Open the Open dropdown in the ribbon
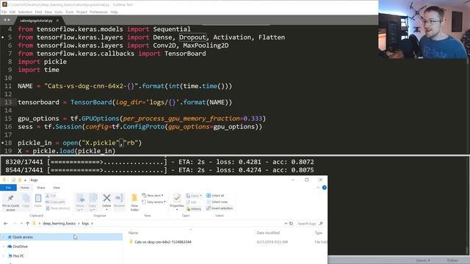This screenshot has height=264, width=470. [194, 196]
